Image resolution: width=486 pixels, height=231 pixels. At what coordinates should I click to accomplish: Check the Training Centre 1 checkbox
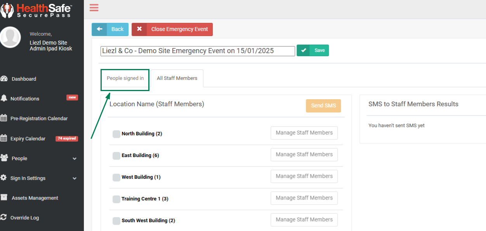(x=116, y=199)
